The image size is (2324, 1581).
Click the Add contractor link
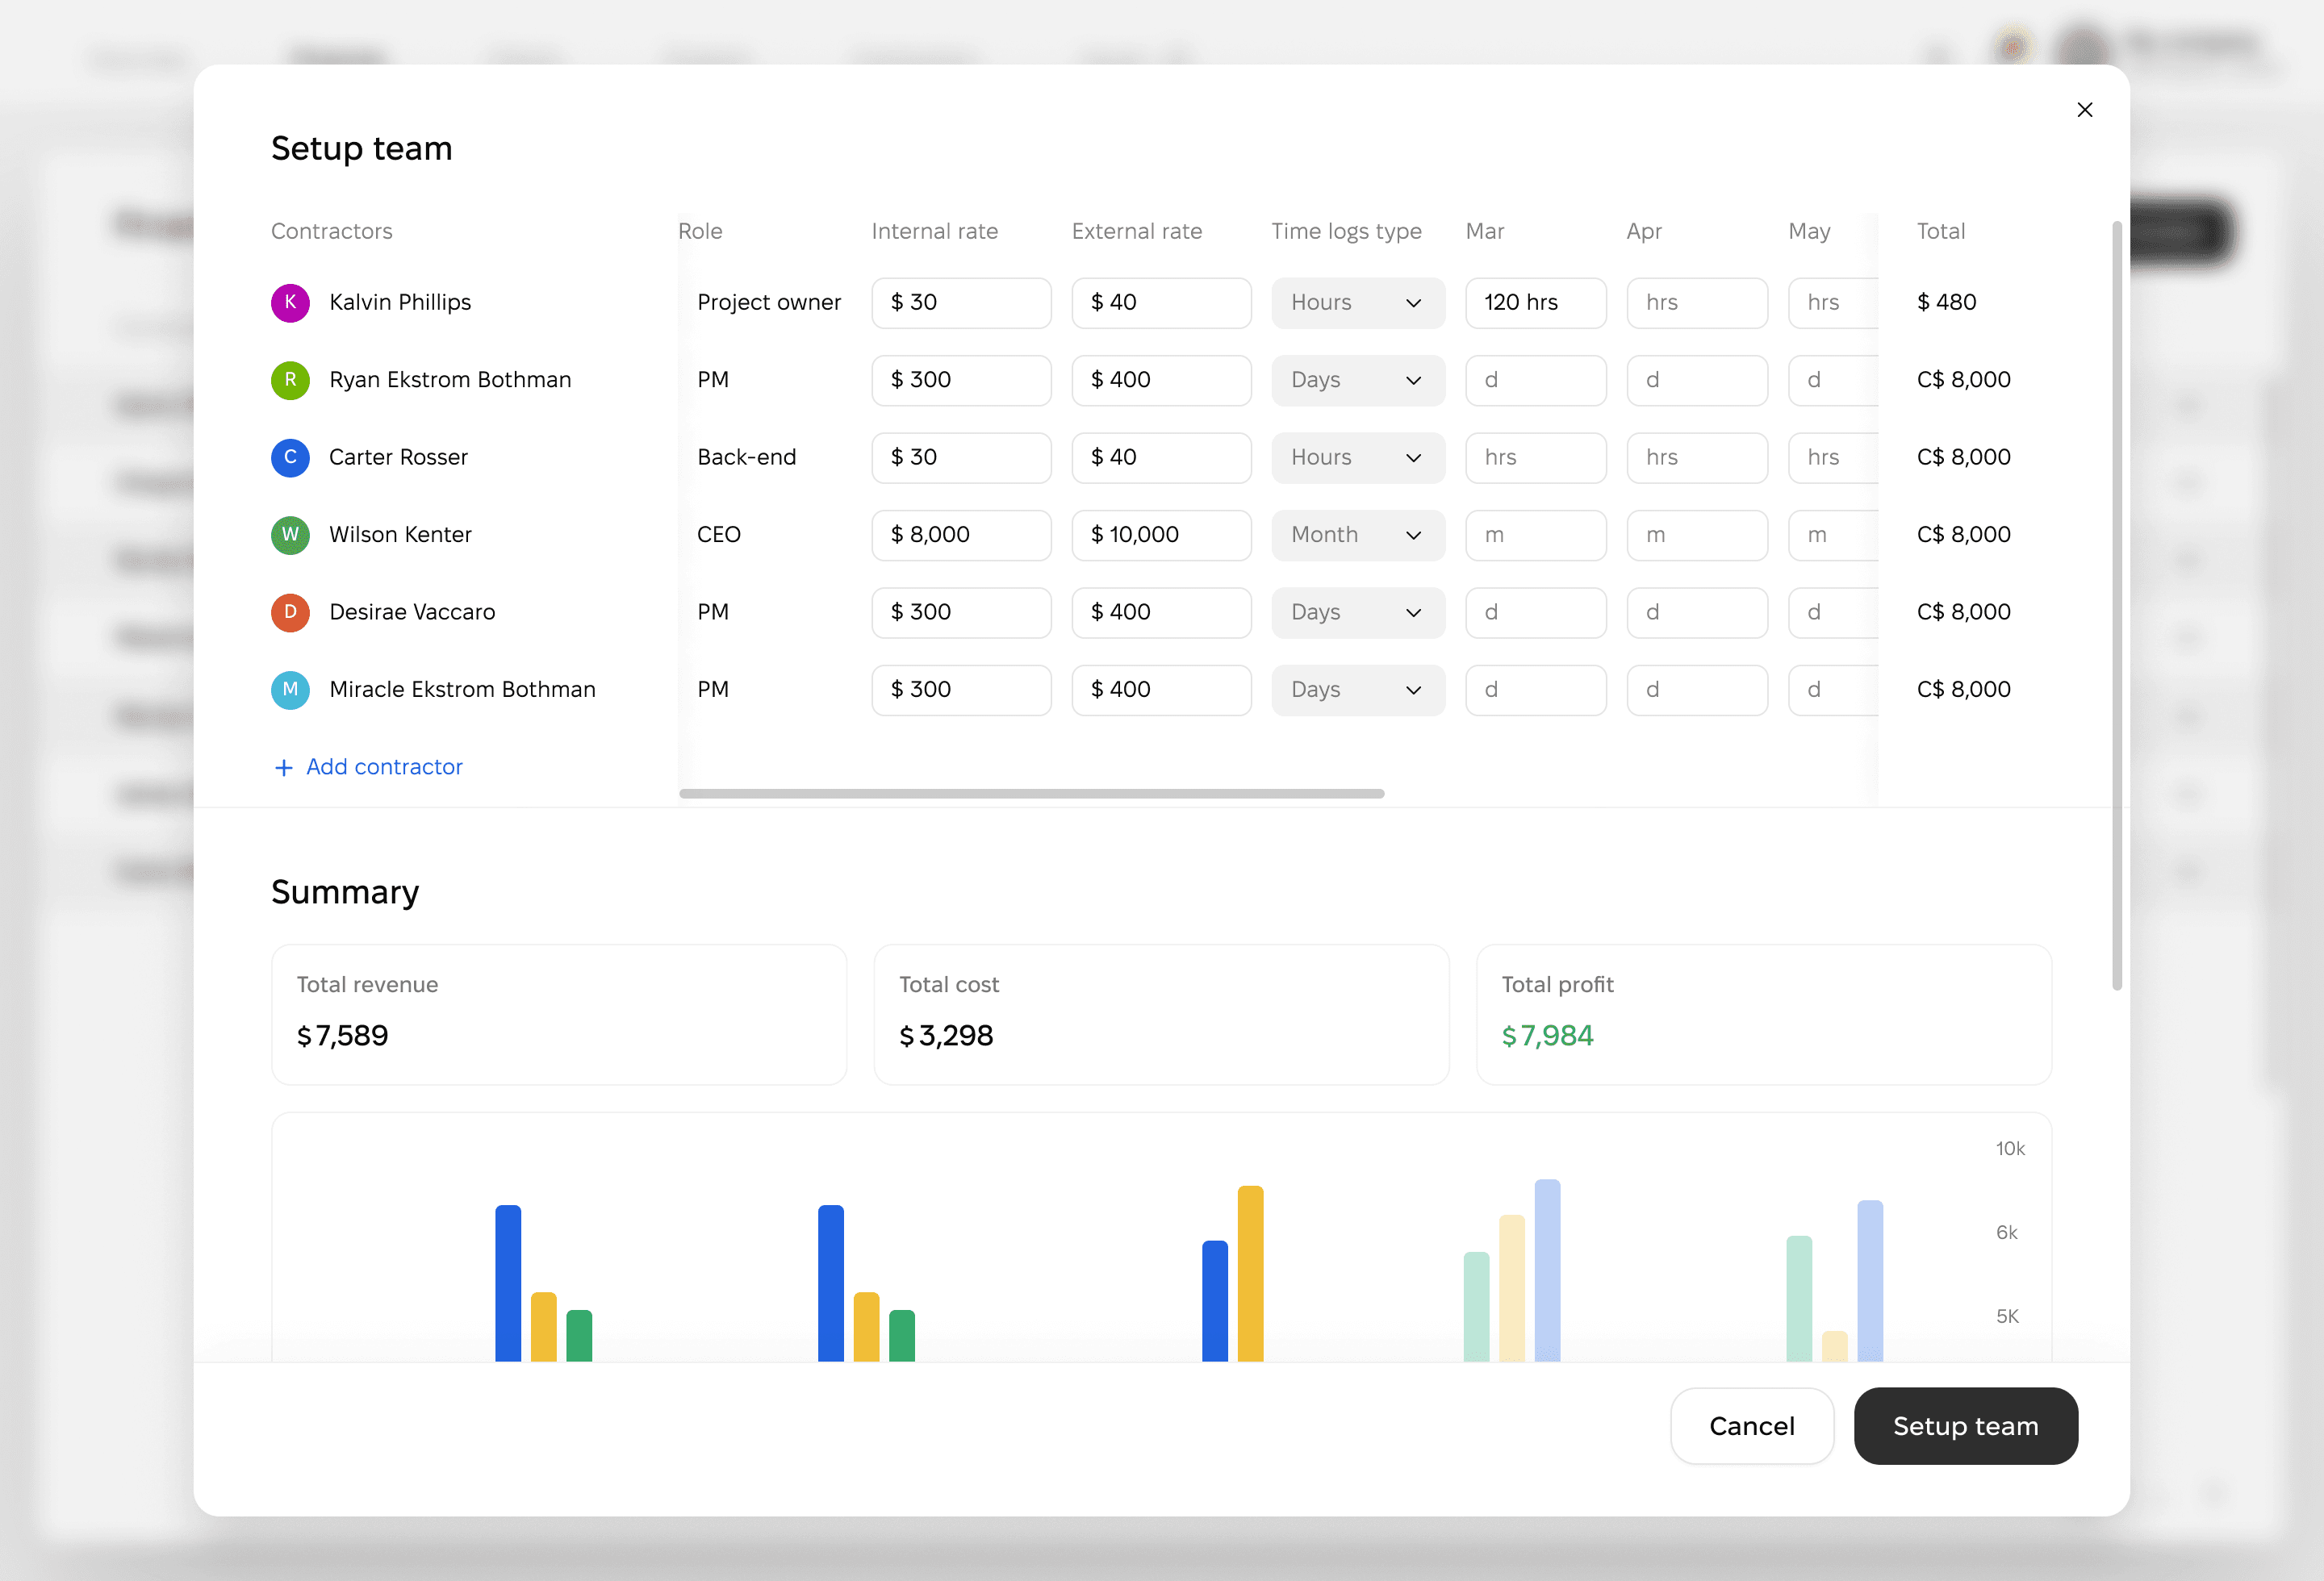384,766
